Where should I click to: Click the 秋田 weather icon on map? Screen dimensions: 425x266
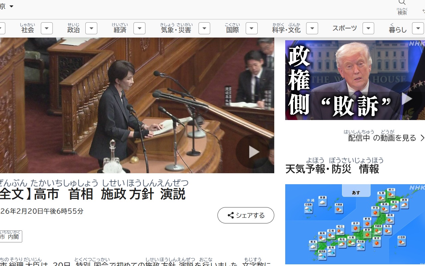click(x=375, y=211)
